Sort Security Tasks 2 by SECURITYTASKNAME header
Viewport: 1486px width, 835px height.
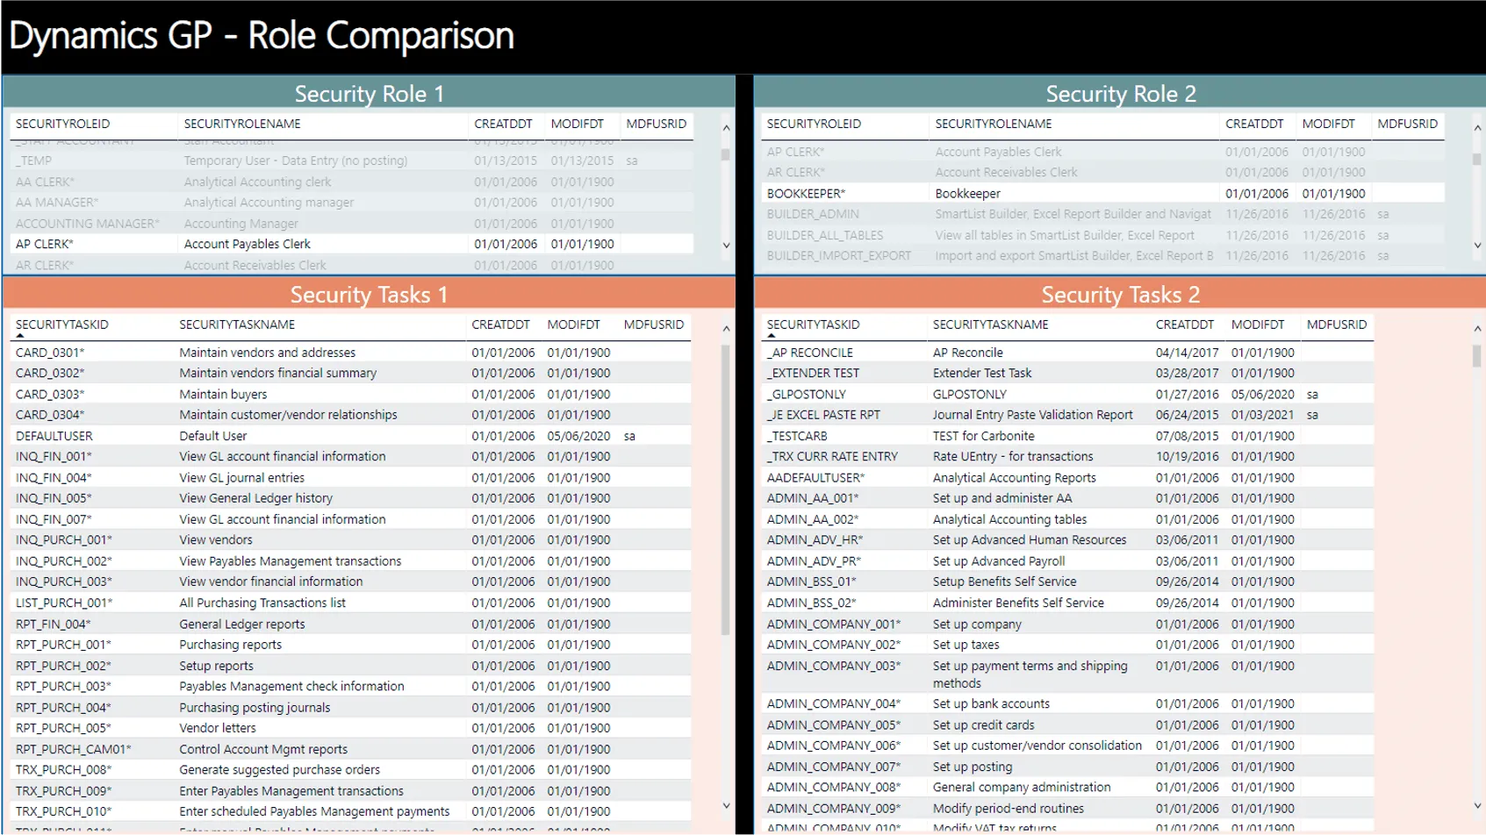[x=990, y=325]
